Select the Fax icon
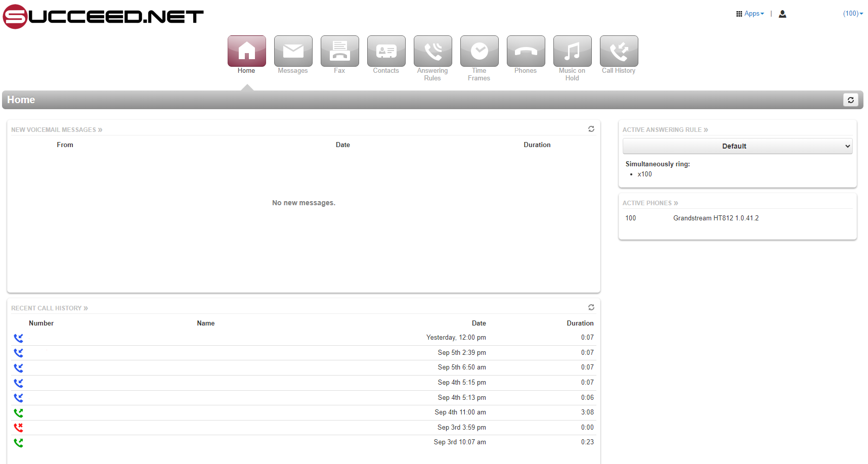Image resolution: width=868 pixels, height=464 pixels. tap(339, 55)
